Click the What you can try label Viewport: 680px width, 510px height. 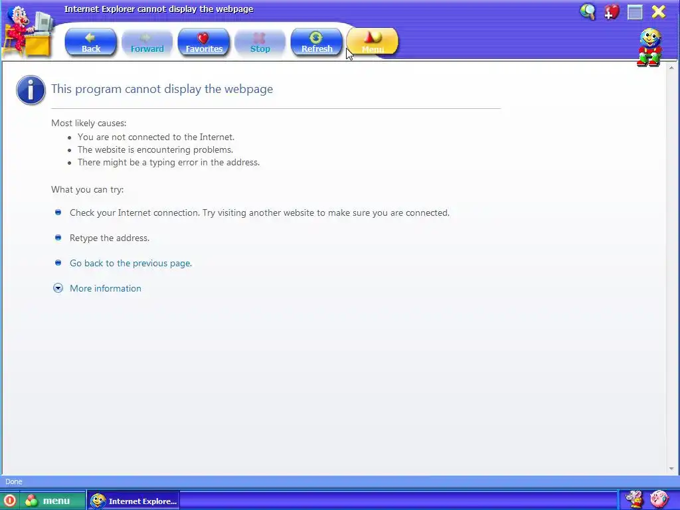(x=88, y=189)
